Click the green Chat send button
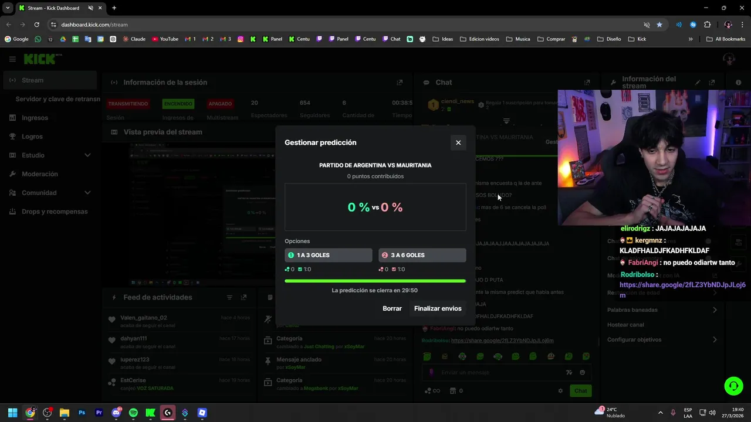This screenshot has height=422, width=751. click(x=580, y=391)
